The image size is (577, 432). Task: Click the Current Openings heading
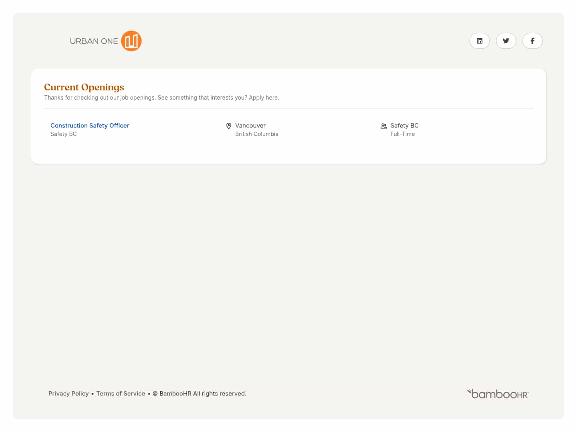click(x=84, y=87)
